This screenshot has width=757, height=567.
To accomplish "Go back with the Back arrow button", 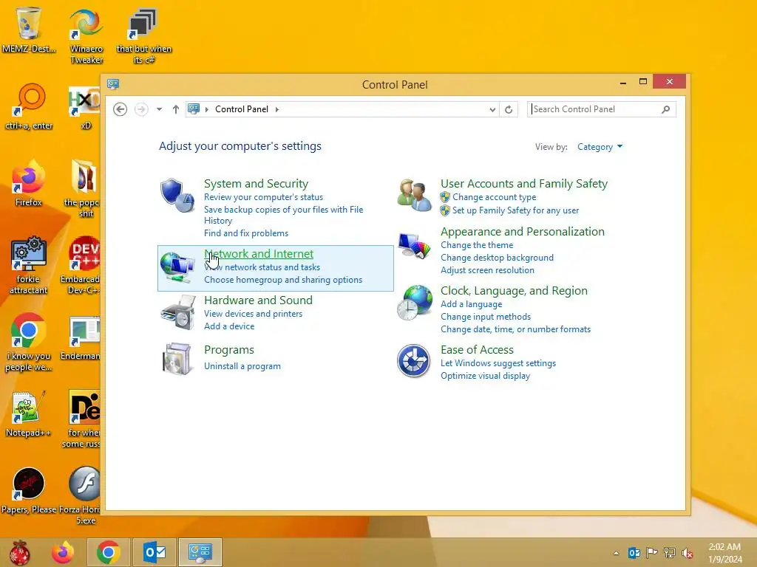I will coord(120,109).
